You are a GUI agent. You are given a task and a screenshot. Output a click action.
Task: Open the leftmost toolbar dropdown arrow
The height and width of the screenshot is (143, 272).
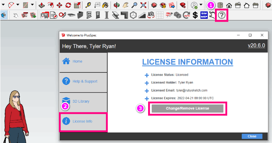click(3, 5)
